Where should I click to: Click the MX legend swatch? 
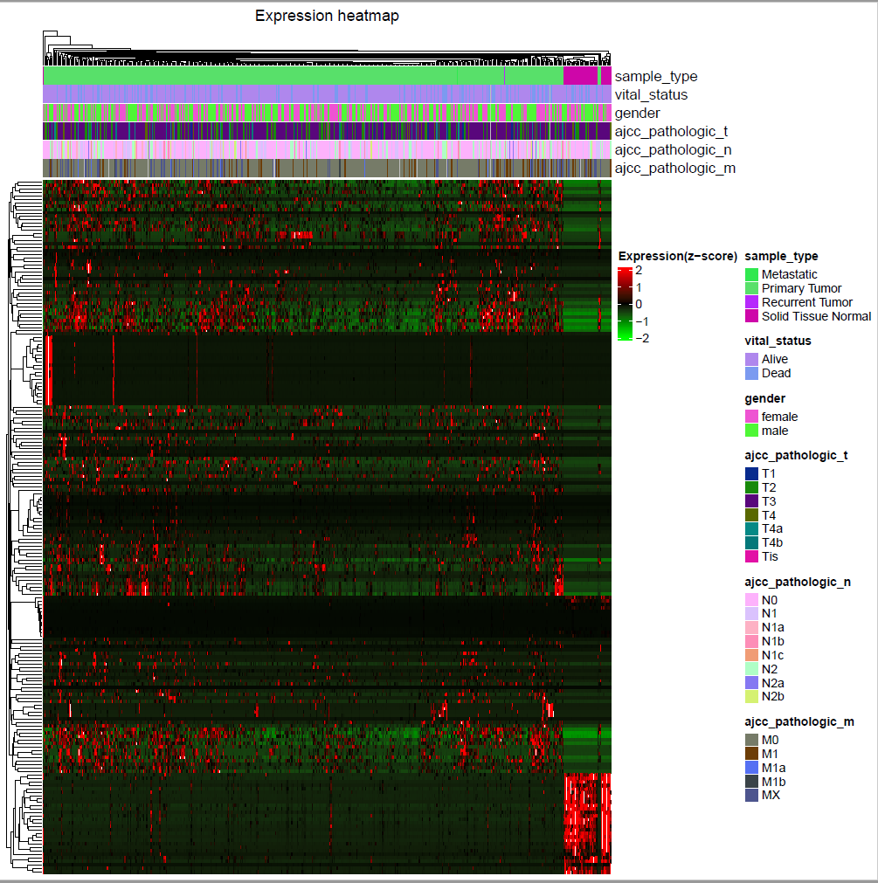pyautogui.click(x=751, y=795)
